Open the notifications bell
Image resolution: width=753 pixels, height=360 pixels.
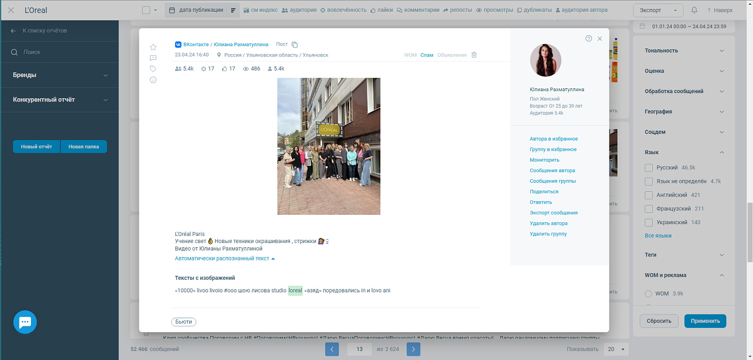tap(694, 10)
